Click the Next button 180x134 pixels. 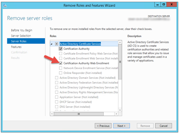pyautogui.click(x=121, y=126)
